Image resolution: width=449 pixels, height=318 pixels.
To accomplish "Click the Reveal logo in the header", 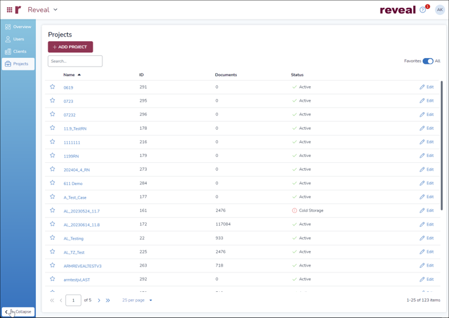I will pyautogui.click(x=397, y=10).
